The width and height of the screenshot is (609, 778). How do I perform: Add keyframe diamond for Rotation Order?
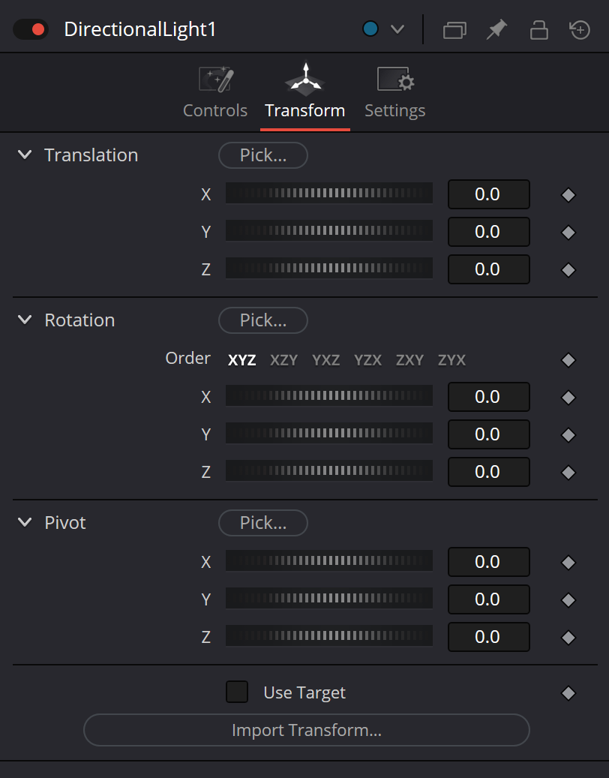pos(568,359)
